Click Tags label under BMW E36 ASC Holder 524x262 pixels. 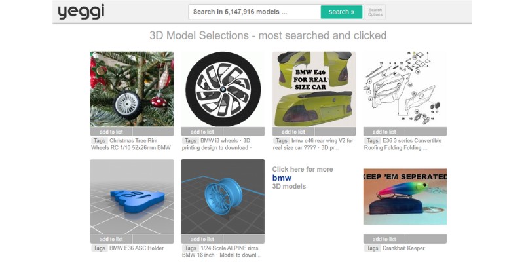pyautogui.click(x=100, y=248)
